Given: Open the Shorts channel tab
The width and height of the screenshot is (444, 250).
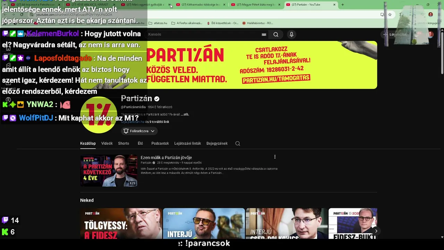Looking at the screenshot, I should click(x=123, y=143).
